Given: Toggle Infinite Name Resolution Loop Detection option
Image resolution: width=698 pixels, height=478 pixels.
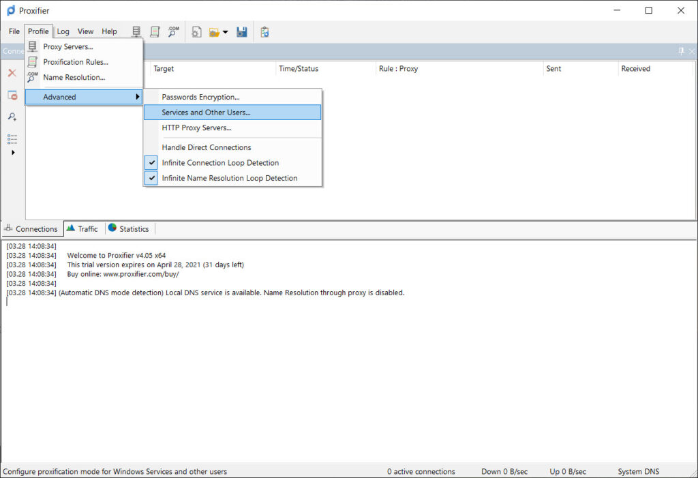Looking at the screenshot, I should tap(232, 178).
